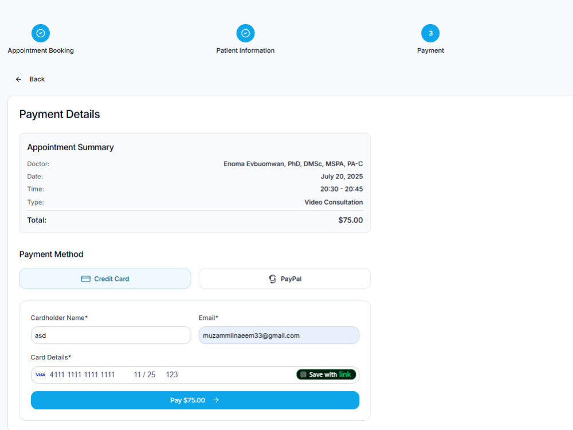The image size is (573, 430).
Task: Click the Video Consultation type value
Action: click(x=333, y=202)
